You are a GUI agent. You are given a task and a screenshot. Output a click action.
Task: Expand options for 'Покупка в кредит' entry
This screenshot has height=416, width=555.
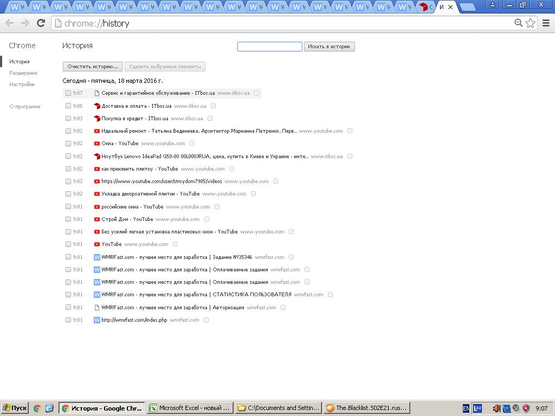(x=210, y=118)
